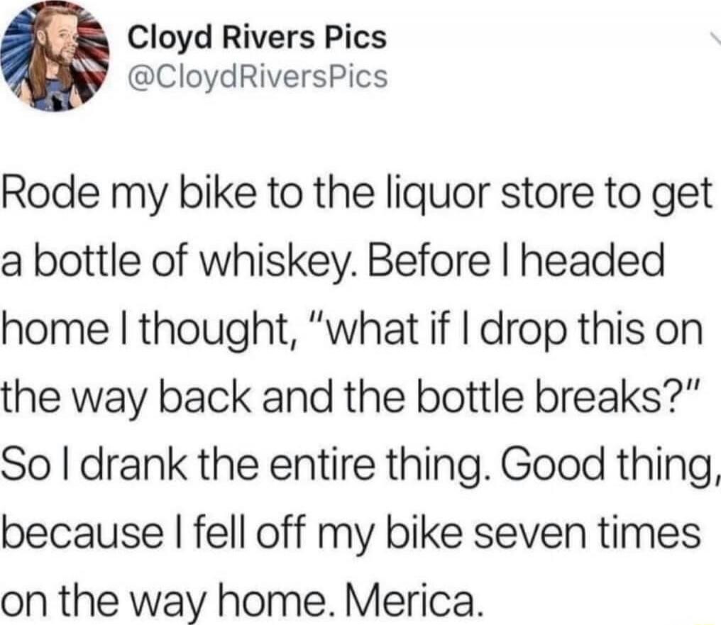This screenshot has height=625, width=721.
Task: Expand the tweet options chevron at top right
Action: pyautogui.click(x=715, y=39)
